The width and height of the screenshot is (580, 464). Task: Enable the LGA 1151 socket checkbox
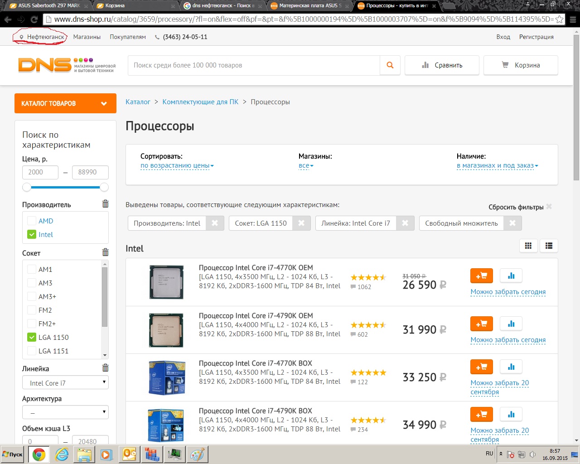pyautogui.click(x=32, y=351)
